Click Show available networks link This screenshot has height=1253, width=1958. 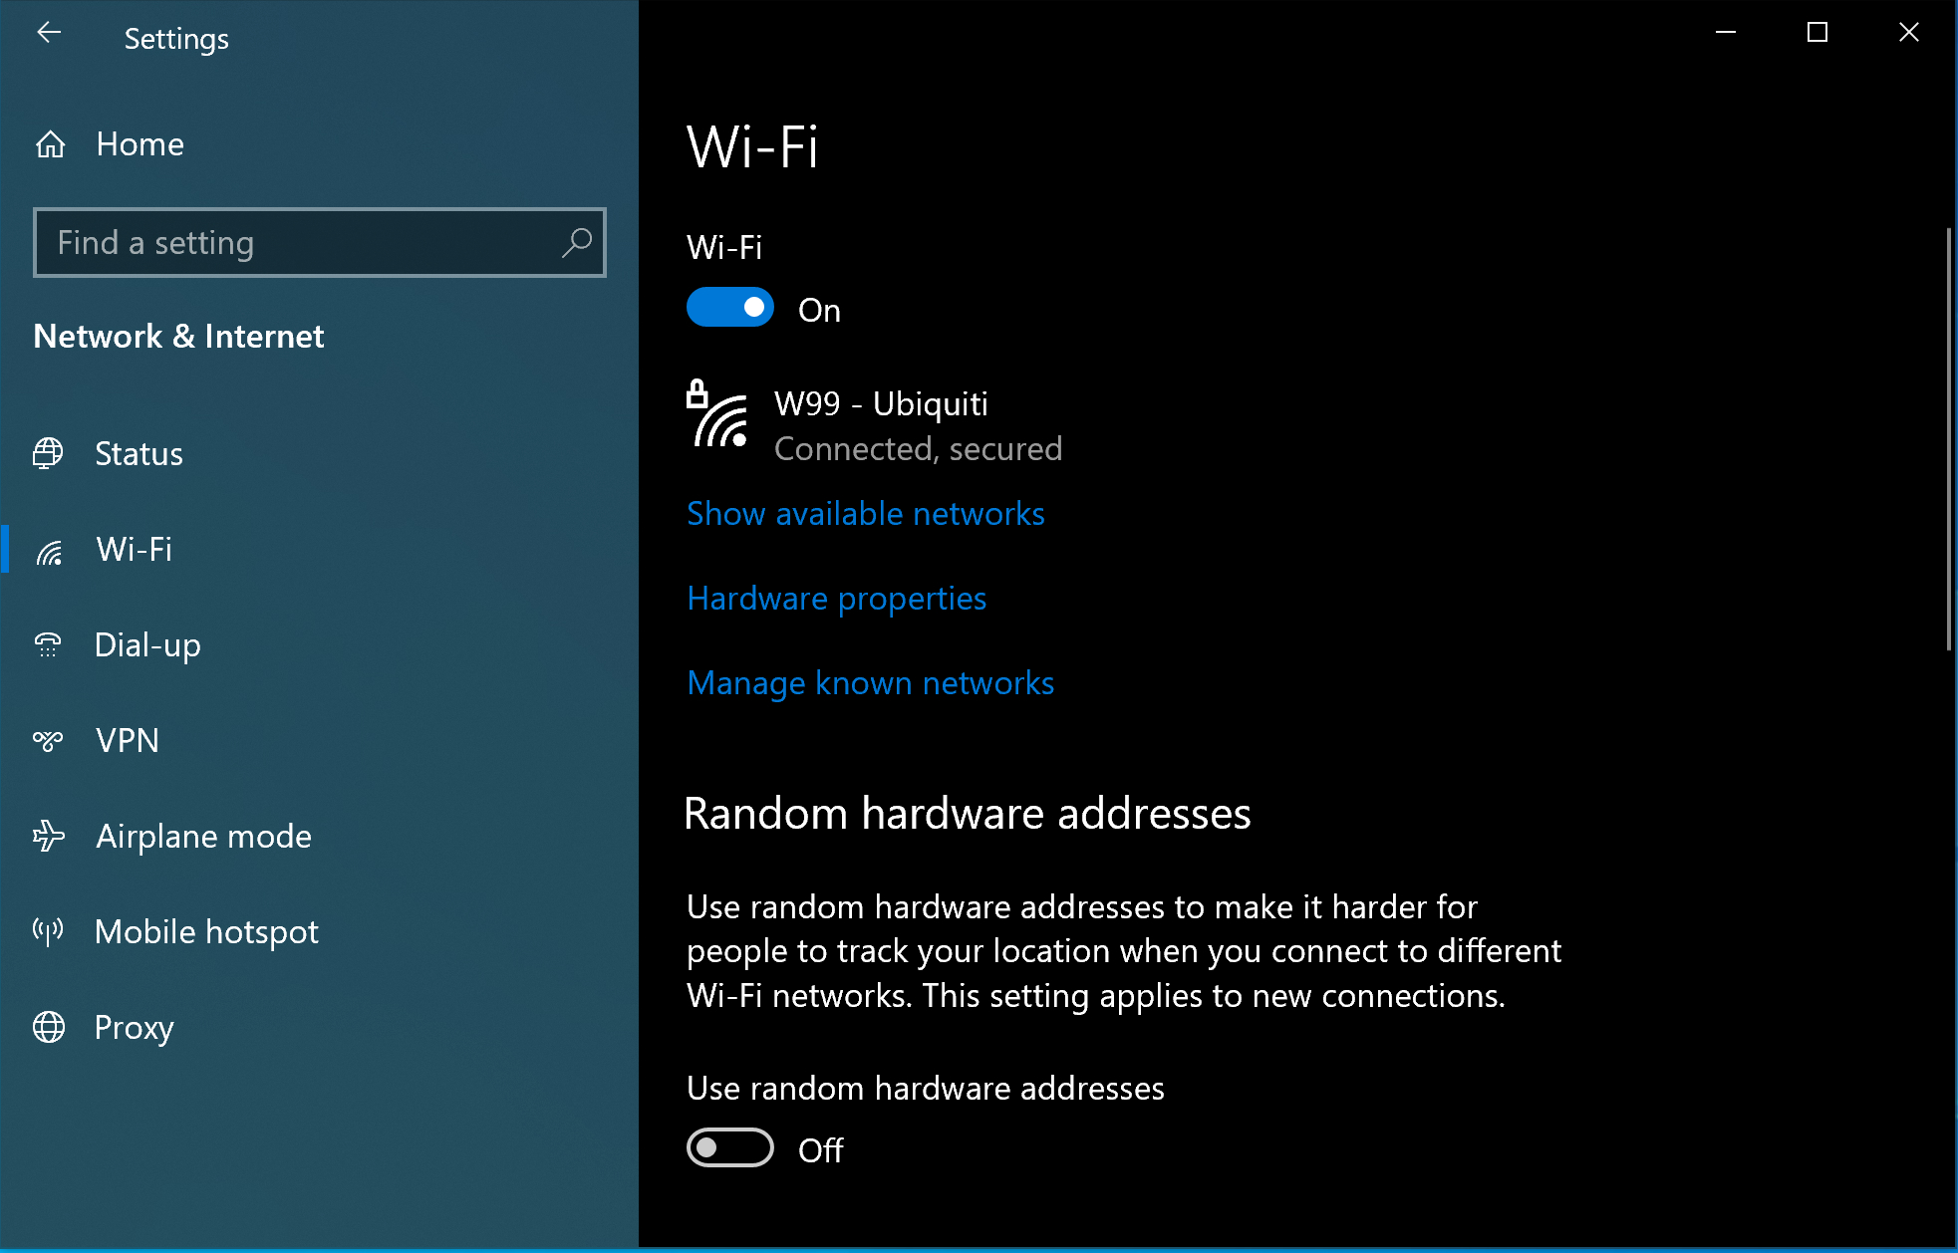(x=865, y=514)
